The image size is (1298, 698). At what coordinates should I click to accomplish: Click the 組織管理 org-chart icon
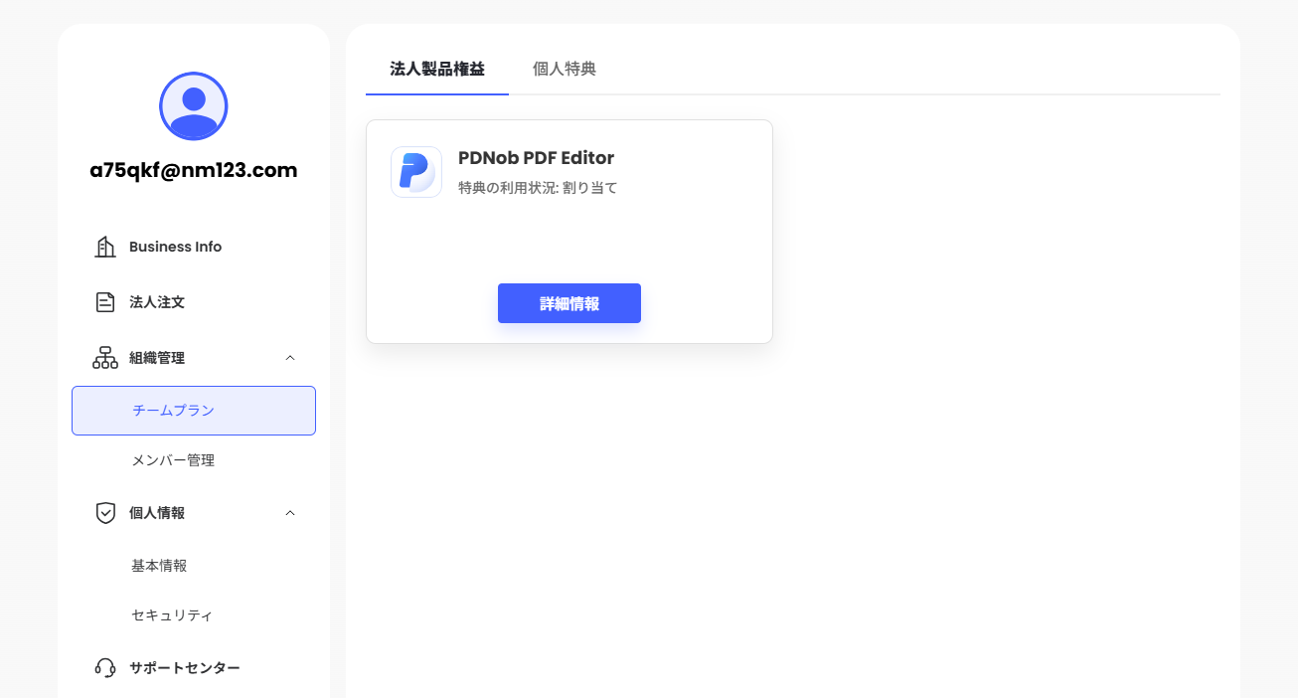[105, 358]
